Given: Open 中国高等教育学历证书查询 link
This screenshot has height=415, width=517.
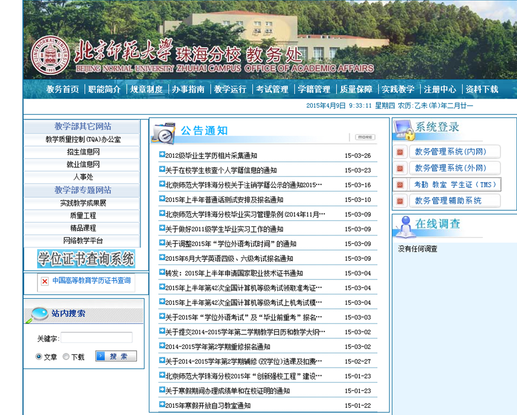Looking at the screenshot, I should (x=92, y=280).
